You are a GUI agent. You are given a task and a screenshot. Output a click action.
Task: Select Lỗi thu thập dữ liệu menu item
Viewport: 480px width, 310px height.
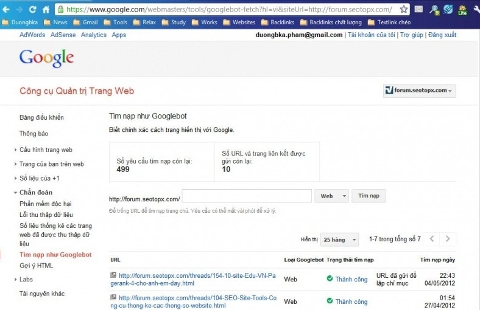point(46,215)
